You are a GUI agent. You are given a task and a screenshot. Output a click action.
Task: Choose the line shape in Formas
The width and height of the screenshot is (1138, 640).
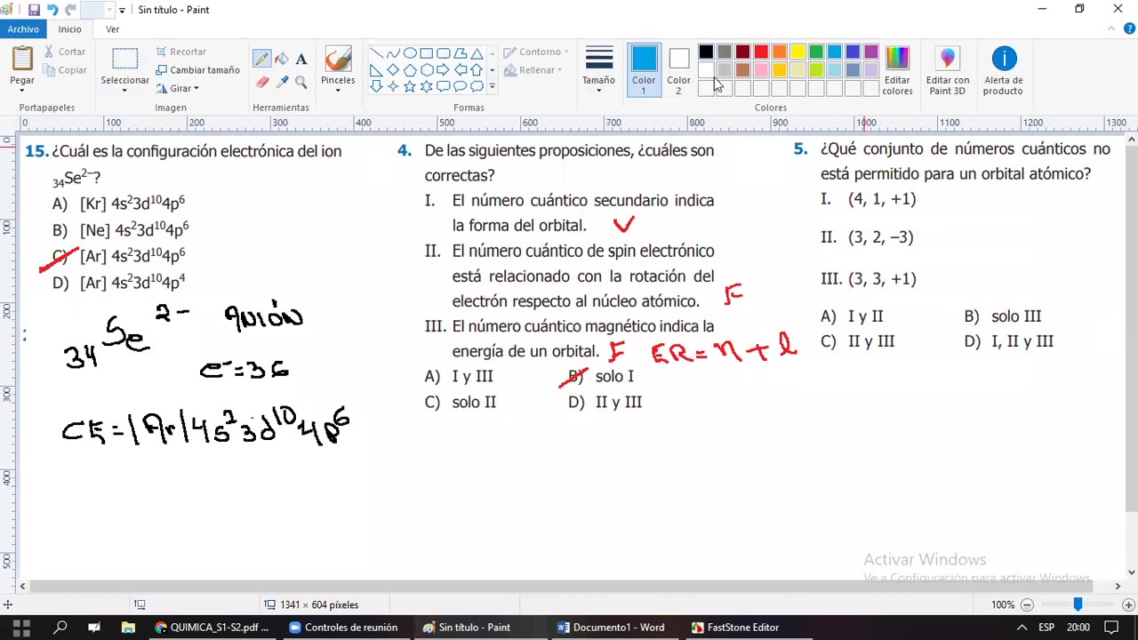tap(376, 53)
